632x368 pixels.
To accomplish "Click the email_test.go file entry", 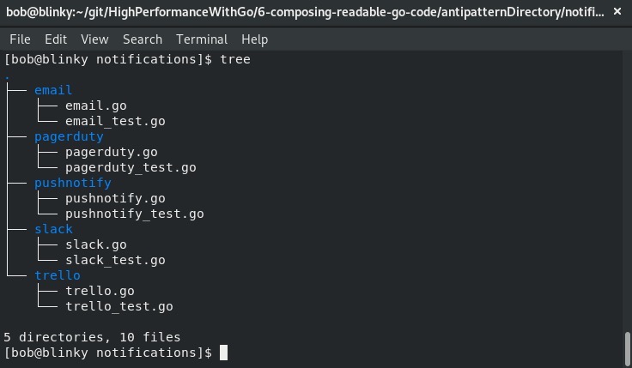I will coord(115,121).
